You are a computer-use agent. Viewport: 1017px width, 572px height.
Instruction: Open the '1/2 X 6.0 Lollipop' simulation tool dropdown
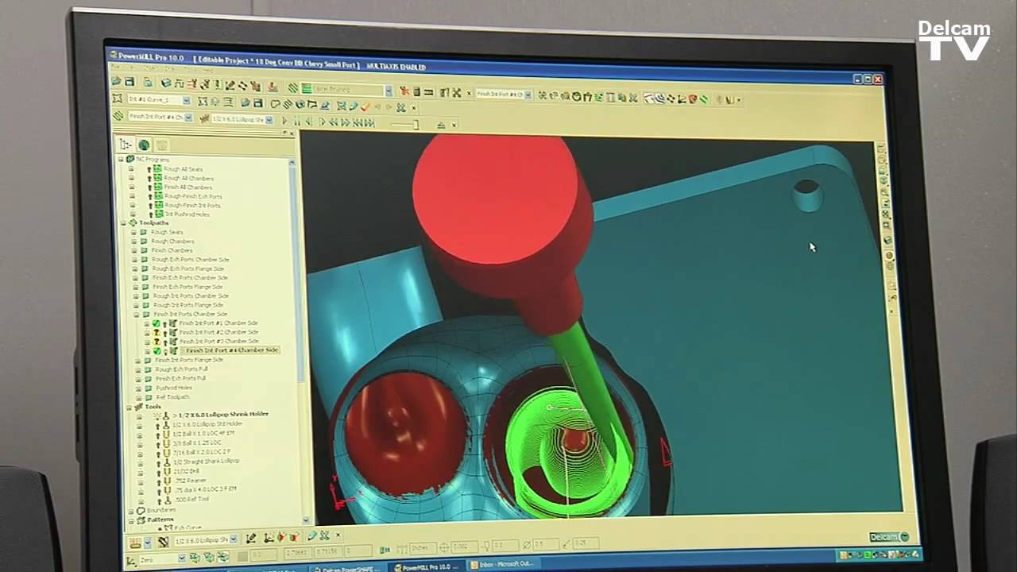pyautogui.click(x=269, y=120)
